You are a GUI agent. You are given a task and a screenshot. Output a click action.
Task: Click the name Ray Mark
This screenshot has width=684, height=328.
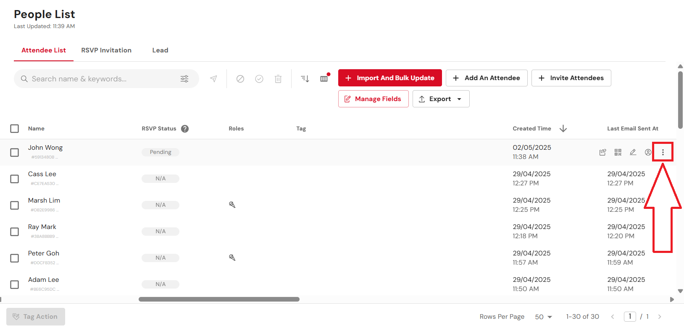pyautogui.click(x=42, y=227)
